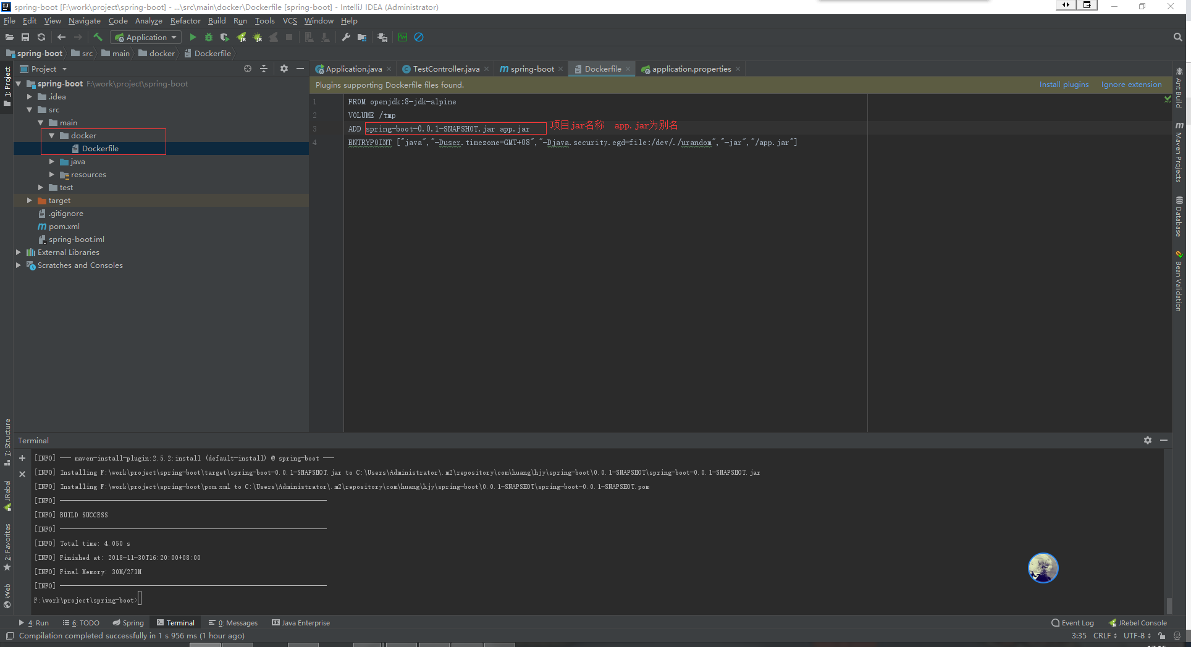Click Ignore extension link
This screenshot has height=647, width=1191.
point(1131,85)
